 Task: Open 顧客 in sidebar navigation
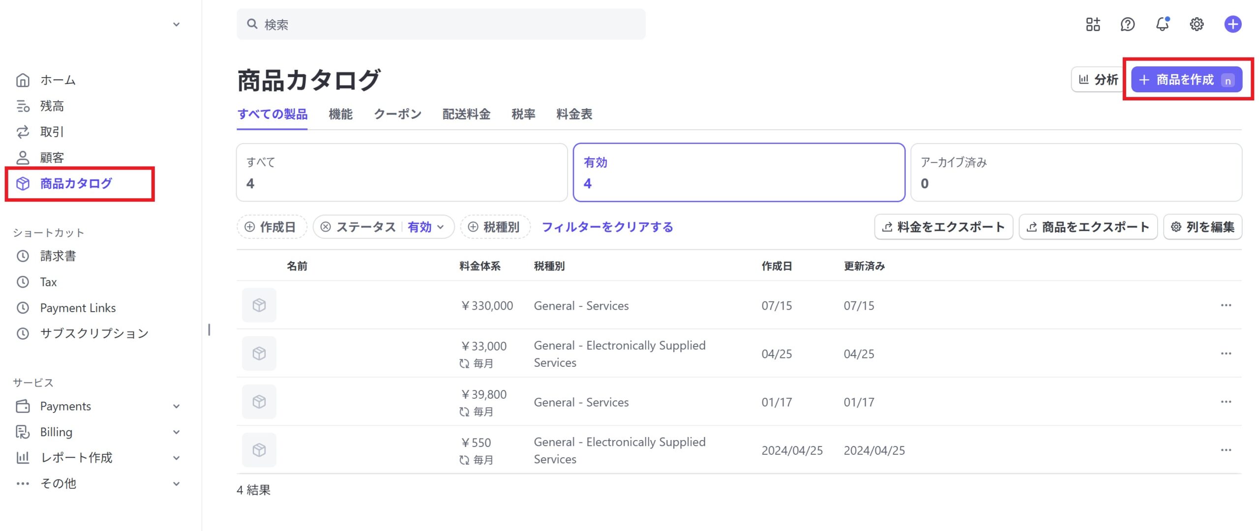click(x=52, y=158)
